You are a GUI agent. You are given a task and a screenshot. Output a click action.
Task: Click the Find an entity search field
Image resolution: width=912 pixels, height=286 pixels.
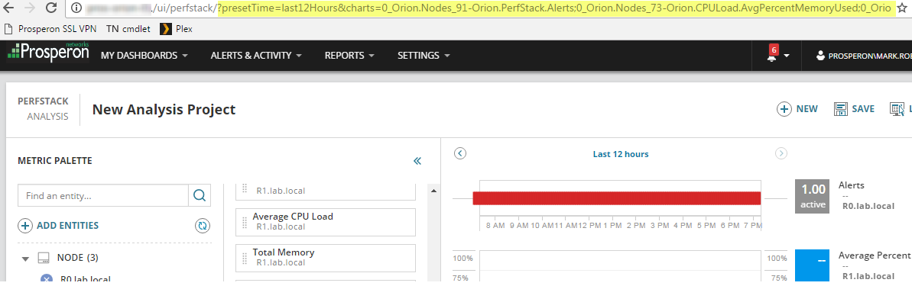pyautogui.click(x=103, y=196)
